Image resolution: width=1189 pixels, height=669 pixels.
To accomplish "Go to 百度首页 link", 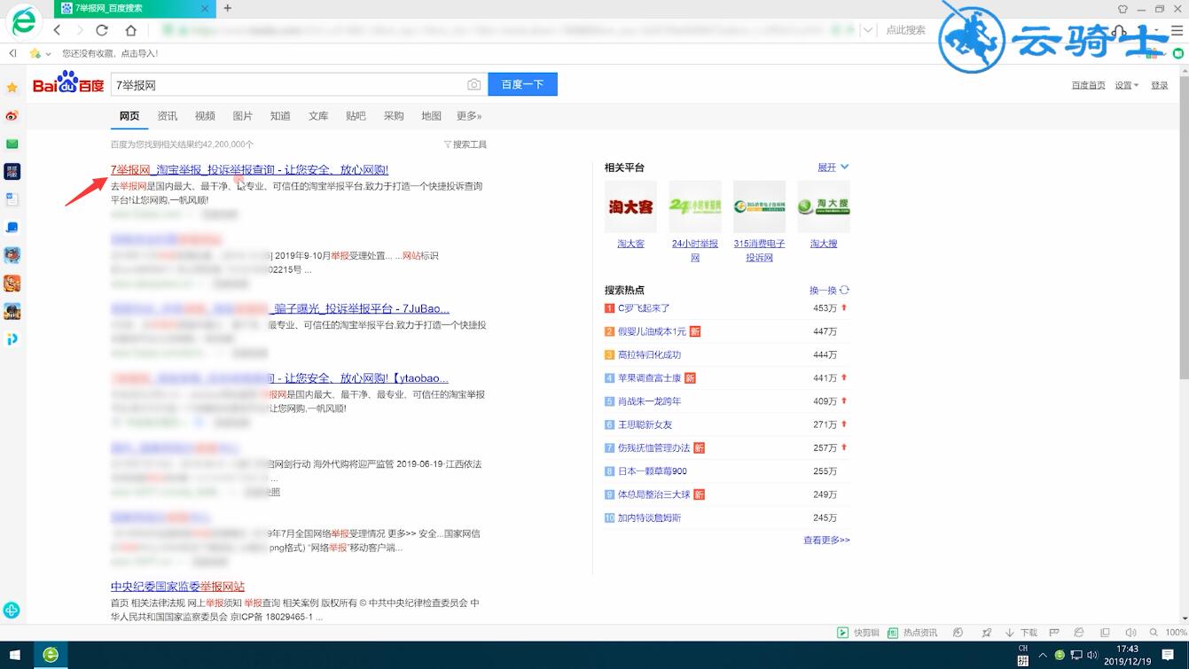I will 1088,85.
